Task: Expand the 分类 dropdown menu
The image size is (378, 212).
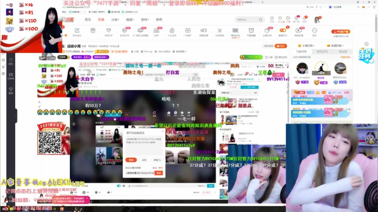Action: 115,19
